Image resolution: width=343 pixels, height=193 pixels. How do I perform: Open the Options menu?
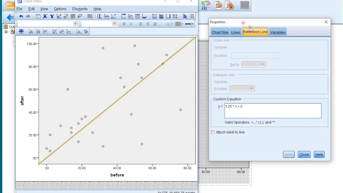[x=60, y=9]
